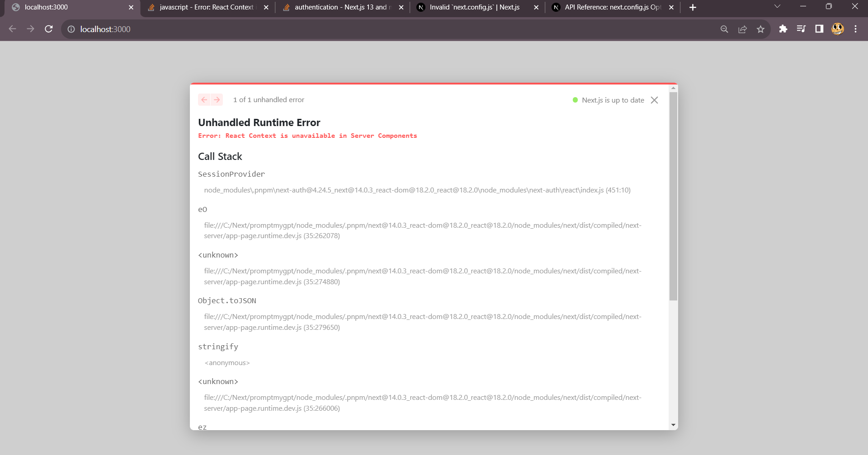Bookmark this page with the star icon
Image resolution: width=868 pixels, height=455 pixels.
point(761,29)
